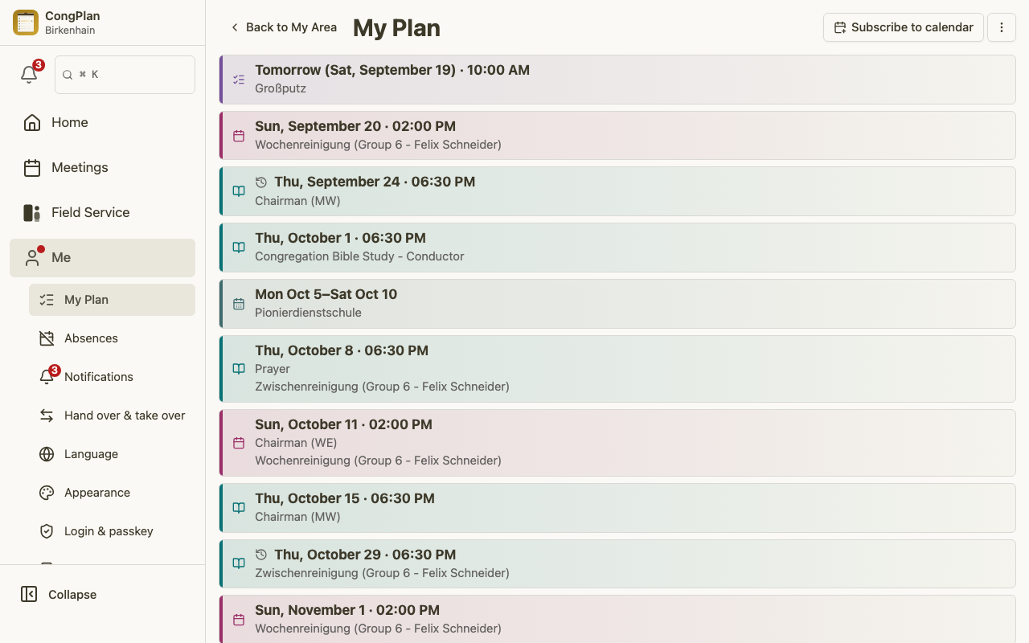Image resolution: width=1029 pixels, height=643 pixels.
Task: Open Login & passkey shield settings
Action: (112, 531)
